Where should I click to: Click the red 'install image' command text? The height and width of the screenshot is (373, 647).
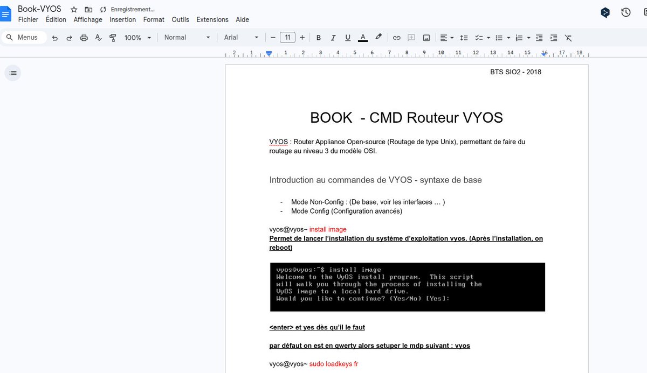point(328,229)
